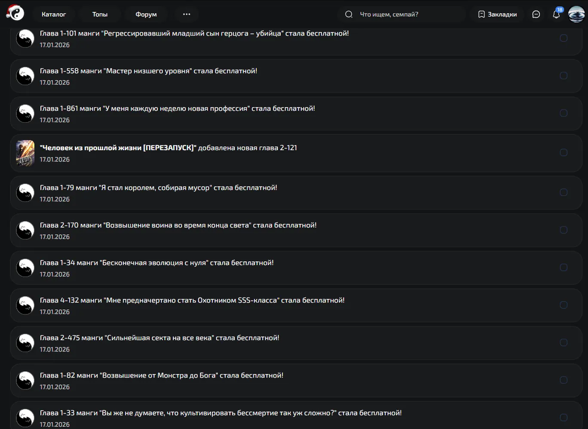Toggle the circle on "Бесконечная эволюция с нуля" row
The height and width of the screenshot is (429, 588).
(563, 267)
